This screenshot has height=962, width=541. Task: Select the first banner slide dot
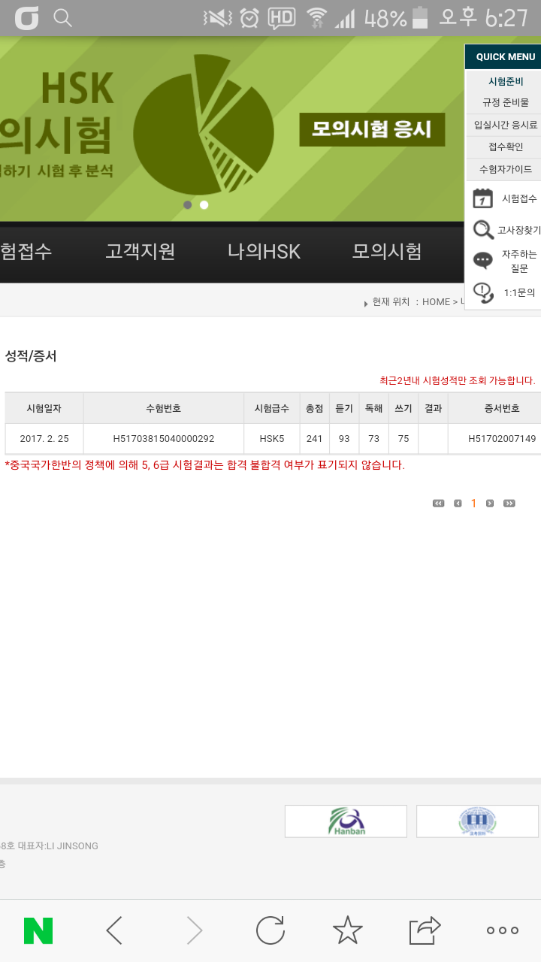pyautogui.click(x=187, y=204)
